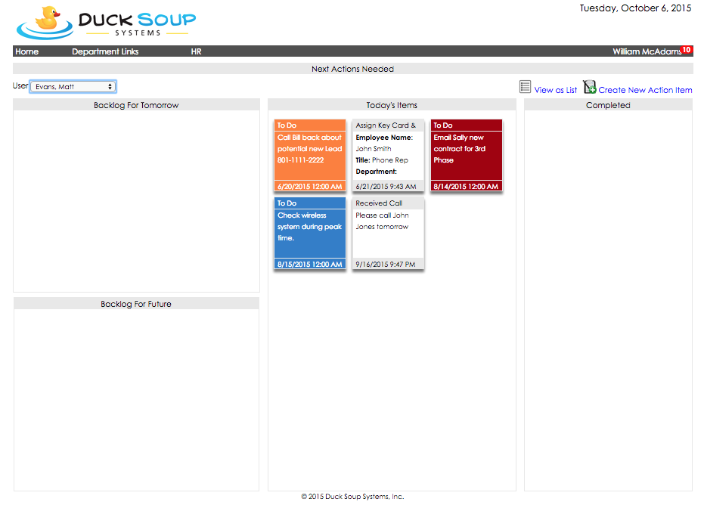Click the Create New Action Item link
Viewport: 704px width, 505px height.
tap(645, 90)
